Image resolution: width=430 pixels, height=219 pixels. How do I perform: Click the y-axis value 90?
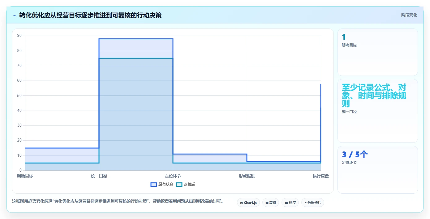pyautogui.click(x=19, y=36)
